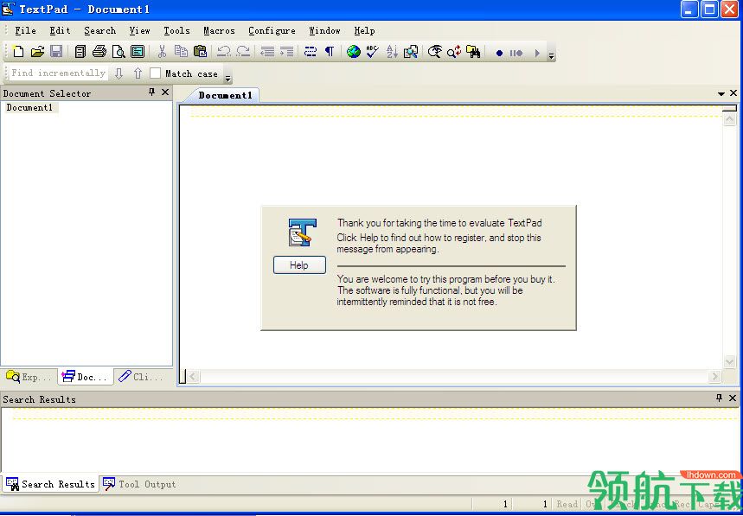Screen dimensions: 743x516
Task: Switch to the Tool Output tab
Action: point(139,484)
